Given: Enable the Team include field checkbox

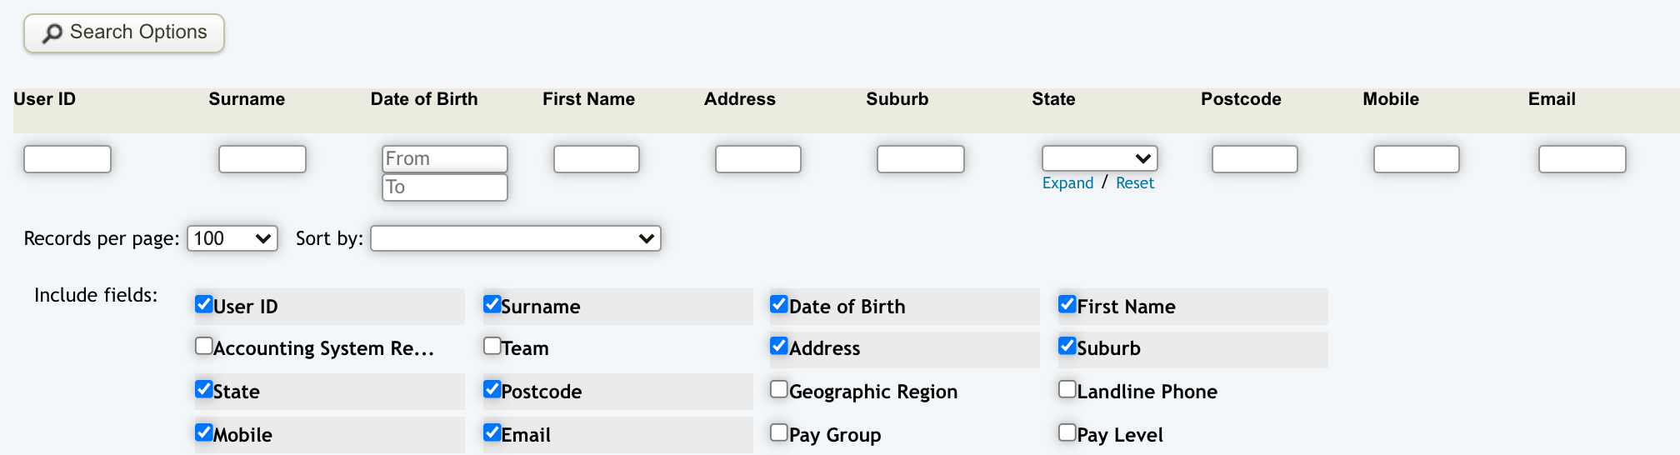Looking at the screenshot, I should point(492,346).
